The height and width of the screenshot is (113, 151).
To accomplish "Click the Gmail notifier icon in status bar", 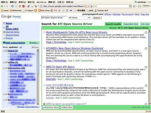I will click(x=147, y=111).
